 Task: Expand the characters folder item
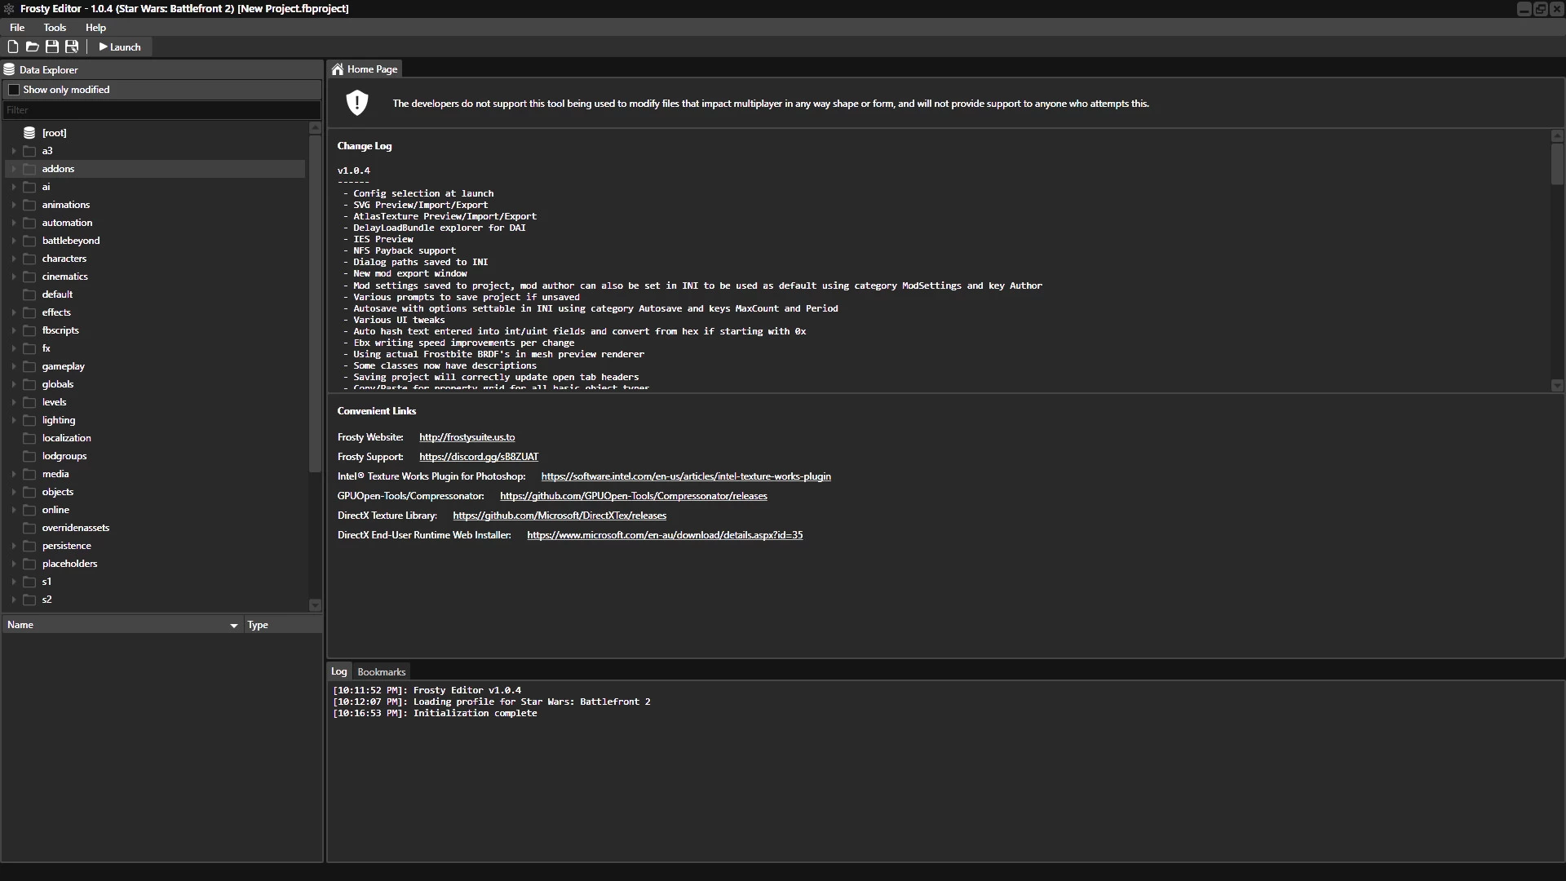tap(12, 258)
